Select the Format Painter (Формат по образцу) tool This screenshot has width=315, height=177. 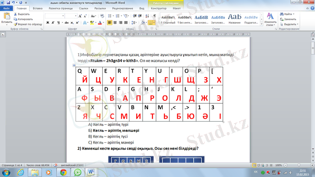(x=15, y=24)
